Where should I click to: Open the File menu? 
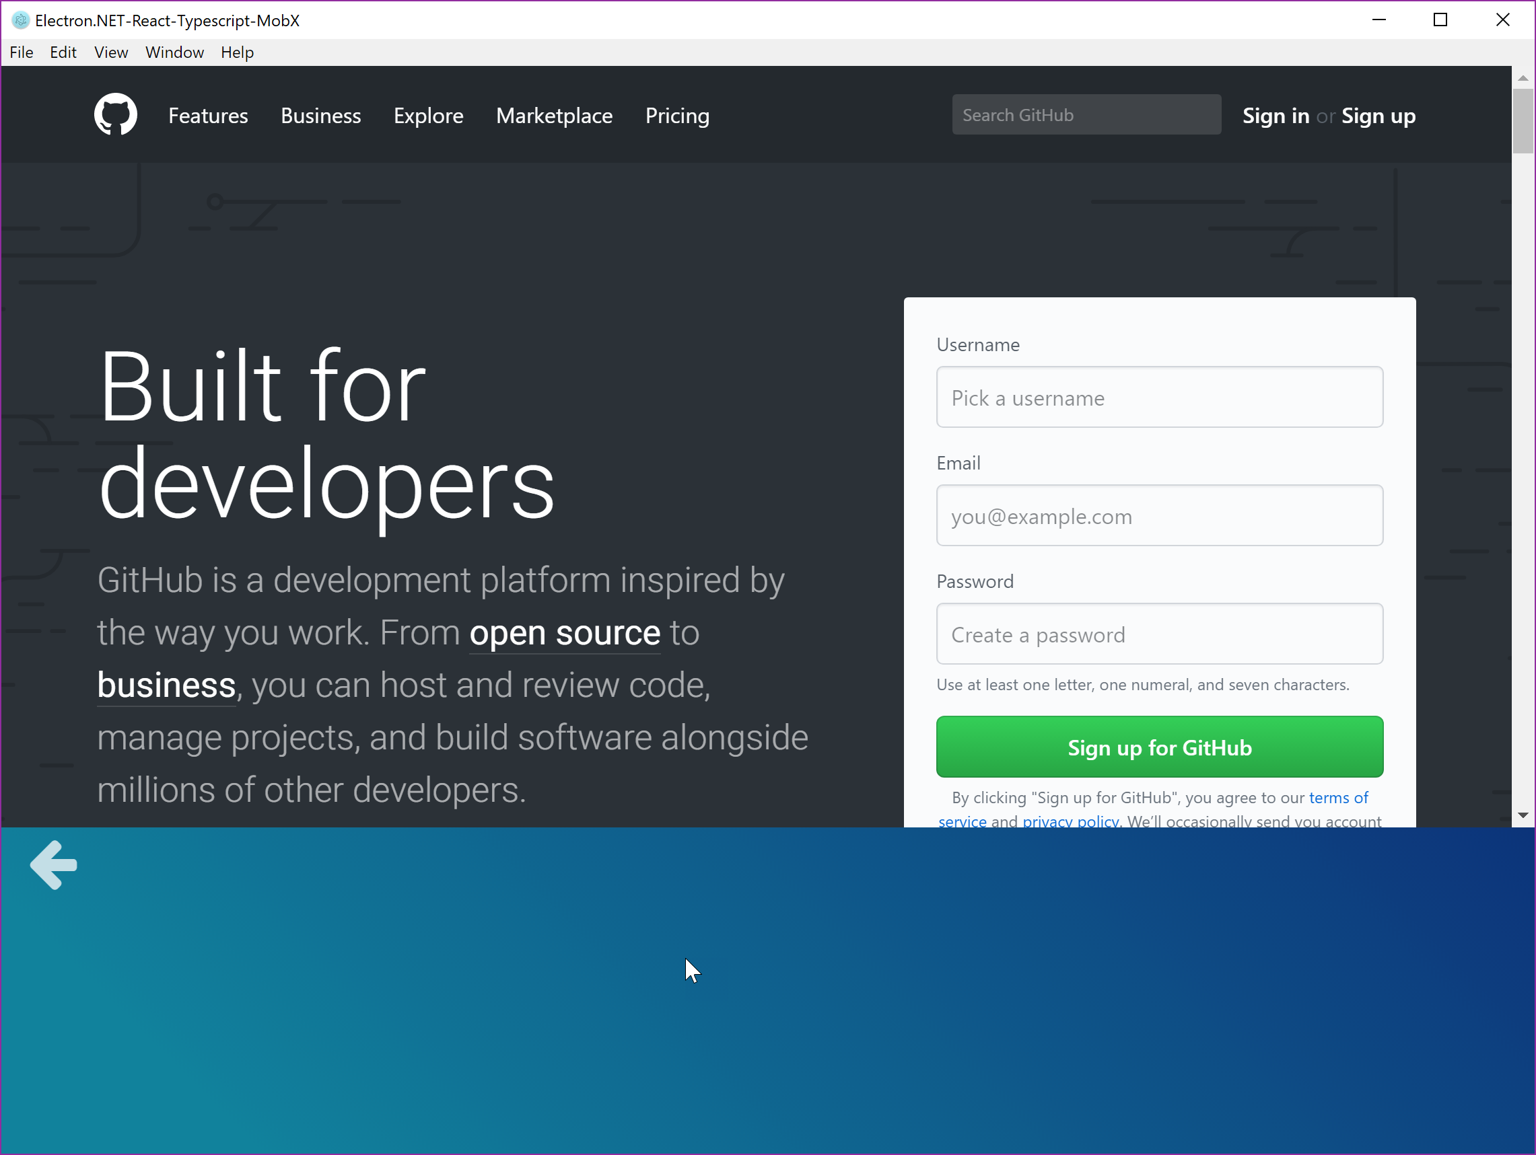pos(22,52)
